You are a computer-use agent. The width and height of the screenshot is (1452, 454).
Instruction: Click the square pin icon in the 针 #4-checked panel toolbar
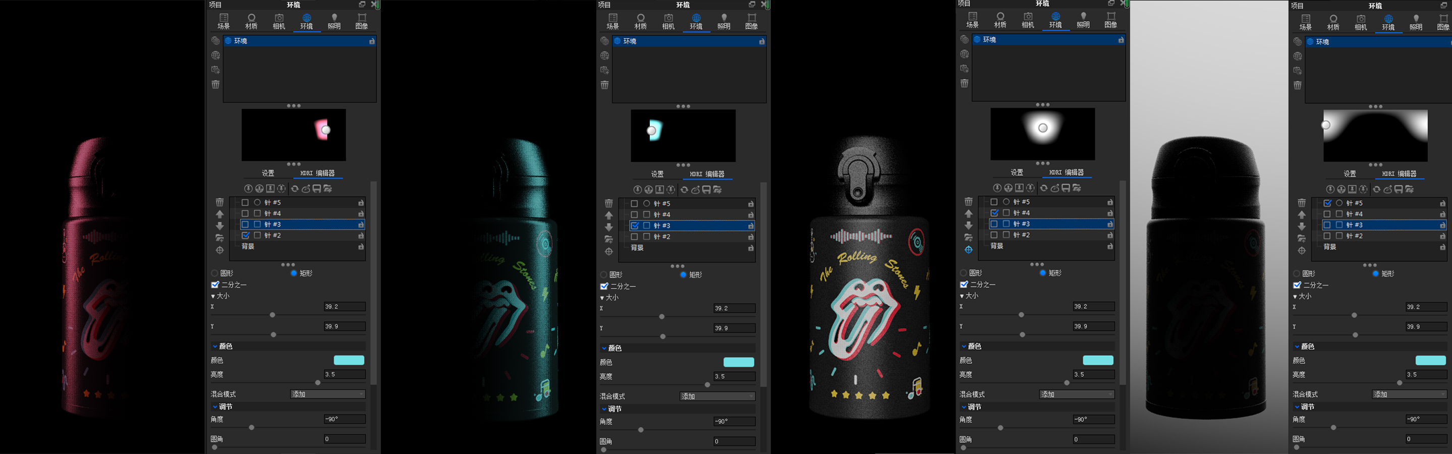[1019, 188]
